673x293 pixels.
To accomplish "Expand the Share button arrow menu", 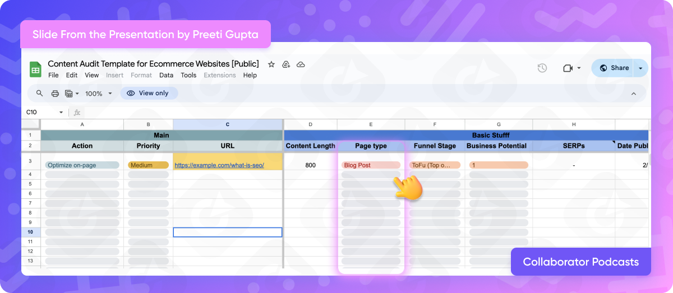I will [640, 68].
